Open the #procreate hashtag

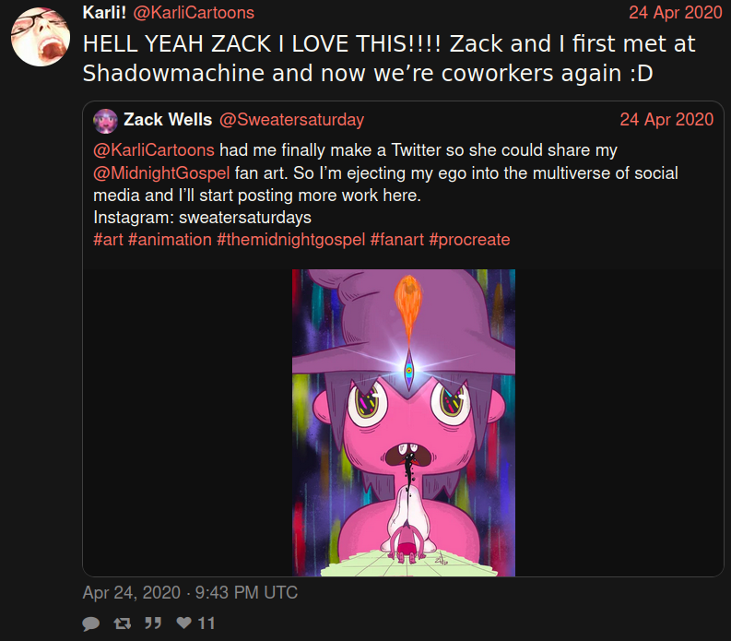(469, 240)
